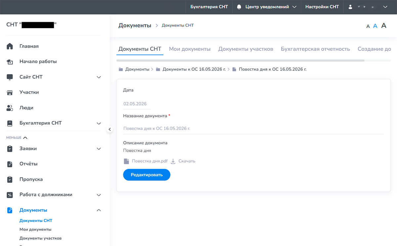Click the notification bell icon
This screenshot has width=397, height=246.
239,7
